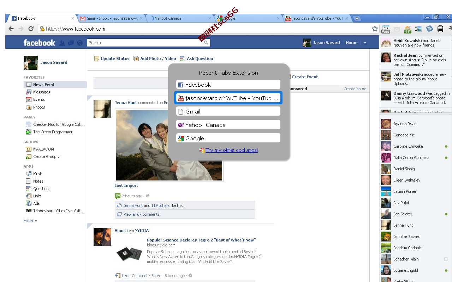Viewport: 452px width, 282px height.
Task: Open the black bus transit extension
Action: (440, 29)
